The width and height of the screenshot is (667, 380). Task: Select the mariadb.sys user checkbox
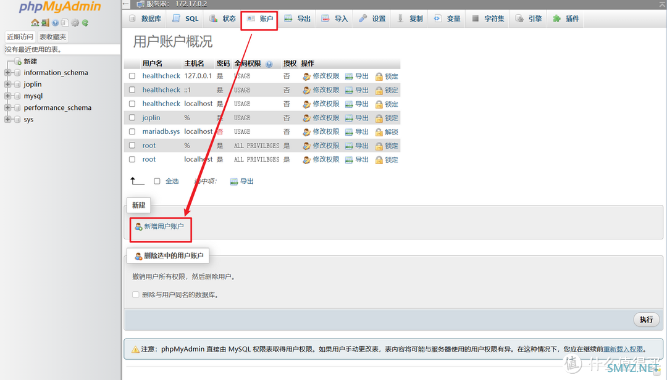coord(132,132)
